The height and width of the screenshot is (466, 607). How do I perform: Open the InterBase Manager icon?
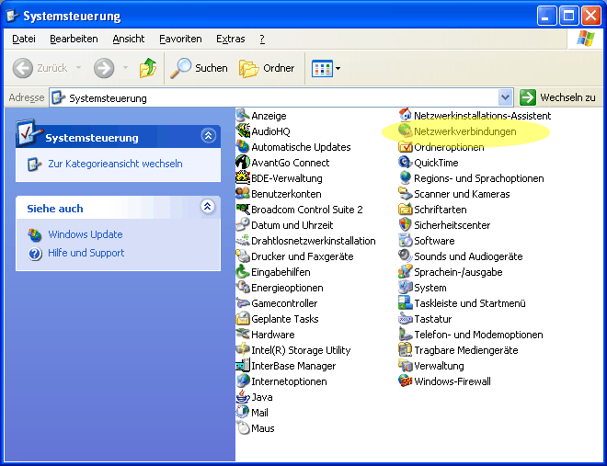click(243, 366)
